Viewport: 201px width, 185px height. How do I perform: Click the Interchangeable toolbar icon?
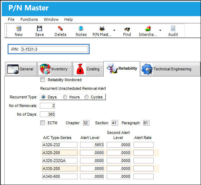[x=148, y=28]
